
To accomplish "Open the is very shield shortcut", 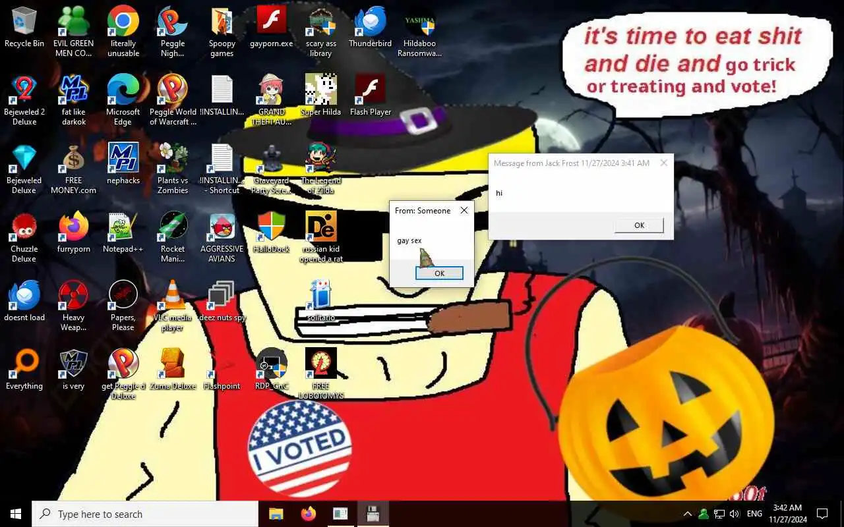I will coord(73,370).
